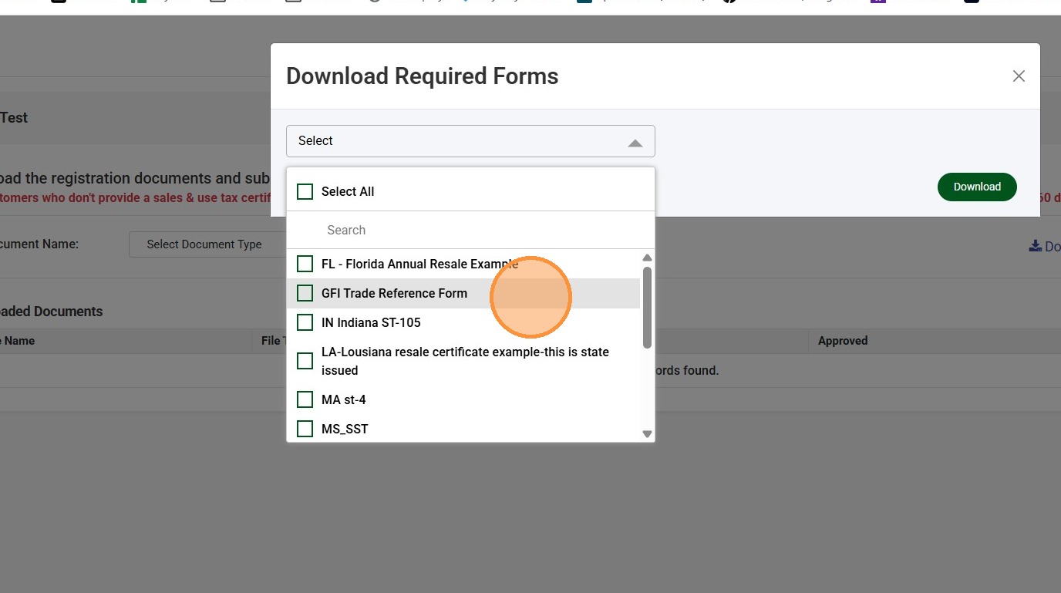Open the Select Document Type dropdown
Viewport: 1061px width, 593px height.
(x=205, y=244)
